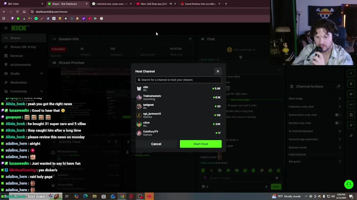
Task: Select xQc in the Host Channel list
Action: coord(178,89)
